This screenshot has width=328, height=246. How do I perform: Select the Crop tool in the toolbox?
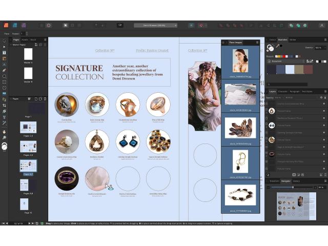[x=4, y=105]
